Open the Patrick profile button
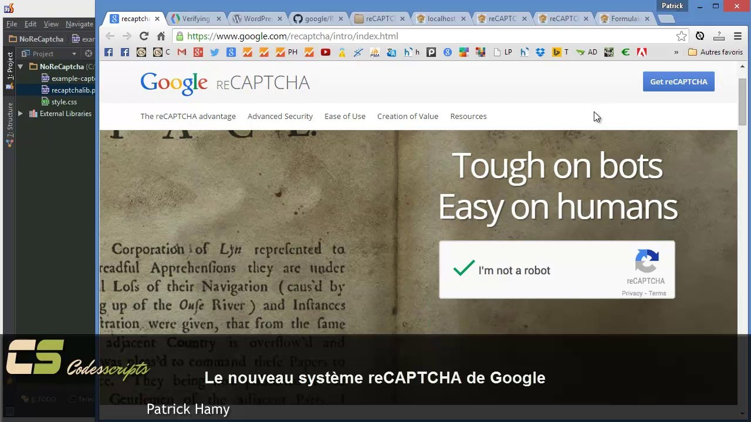The width and height of the screenshot is (751, 422). (x=672, y=6)
